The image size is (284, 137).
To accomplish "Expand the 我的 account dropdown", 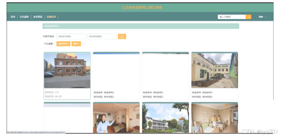I will pos(262,17).
